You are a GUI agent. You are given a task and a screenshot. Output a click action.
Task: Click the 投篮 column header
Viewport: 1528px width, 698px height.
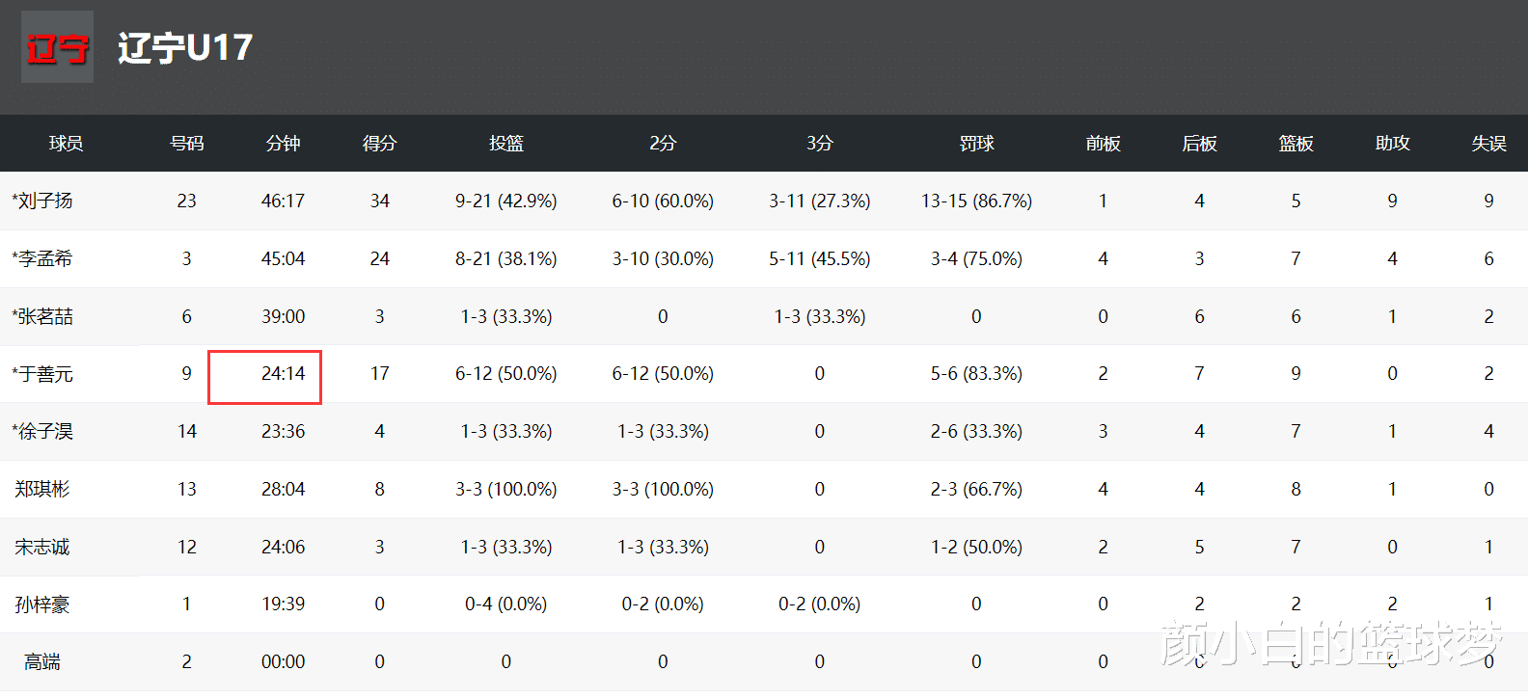(505, 144)
